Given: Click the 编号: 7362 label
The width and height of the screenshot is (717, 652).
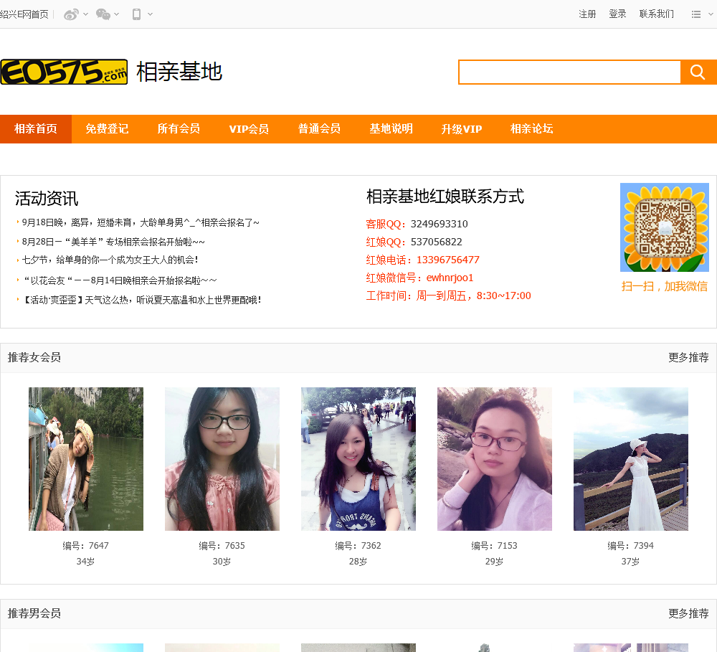Looking at the screenshot, I should tap(358, 545).
